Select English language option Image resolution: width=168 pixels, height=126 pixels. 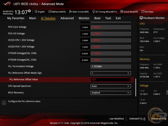click(x=41, y=12)
